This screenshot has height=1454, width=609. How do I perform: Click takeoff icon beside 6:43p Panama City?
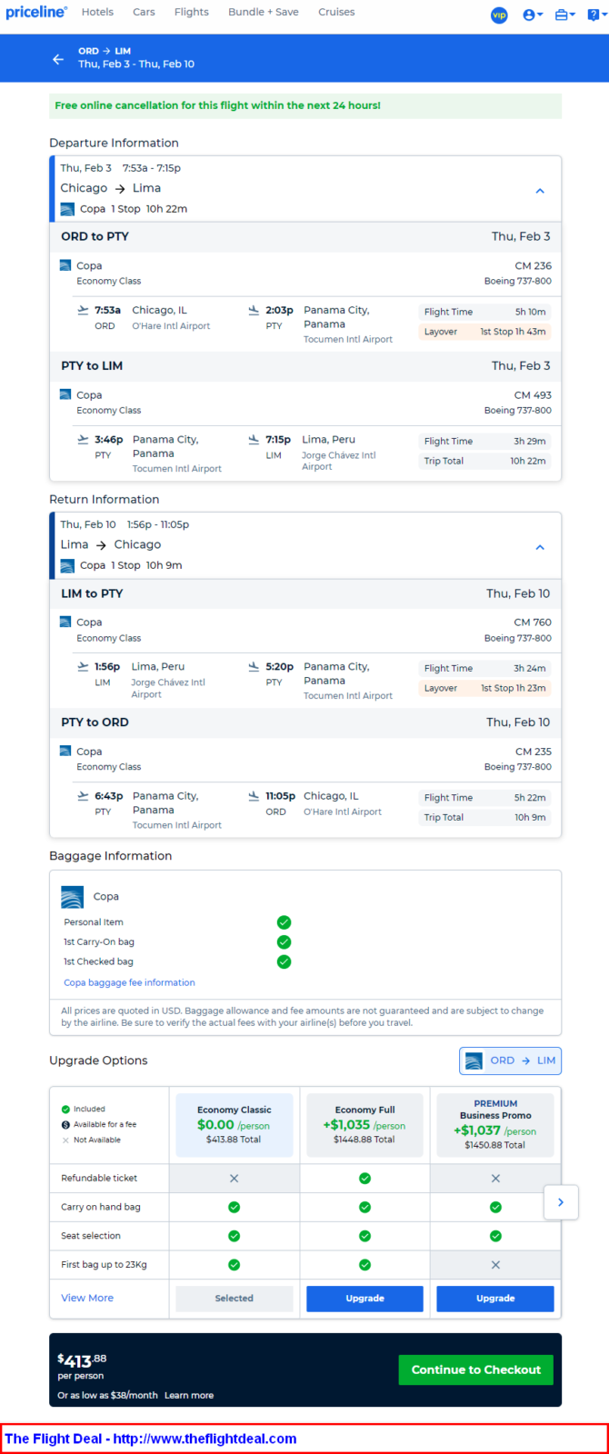click(84, 795)
